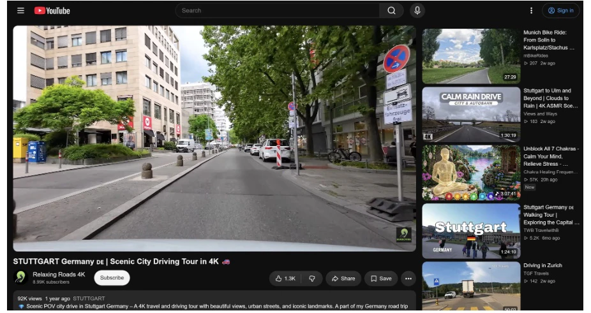Open Stuttgart Walking Tour thumbnail
This screenshot has height=313, width=591.
point(471,231)
